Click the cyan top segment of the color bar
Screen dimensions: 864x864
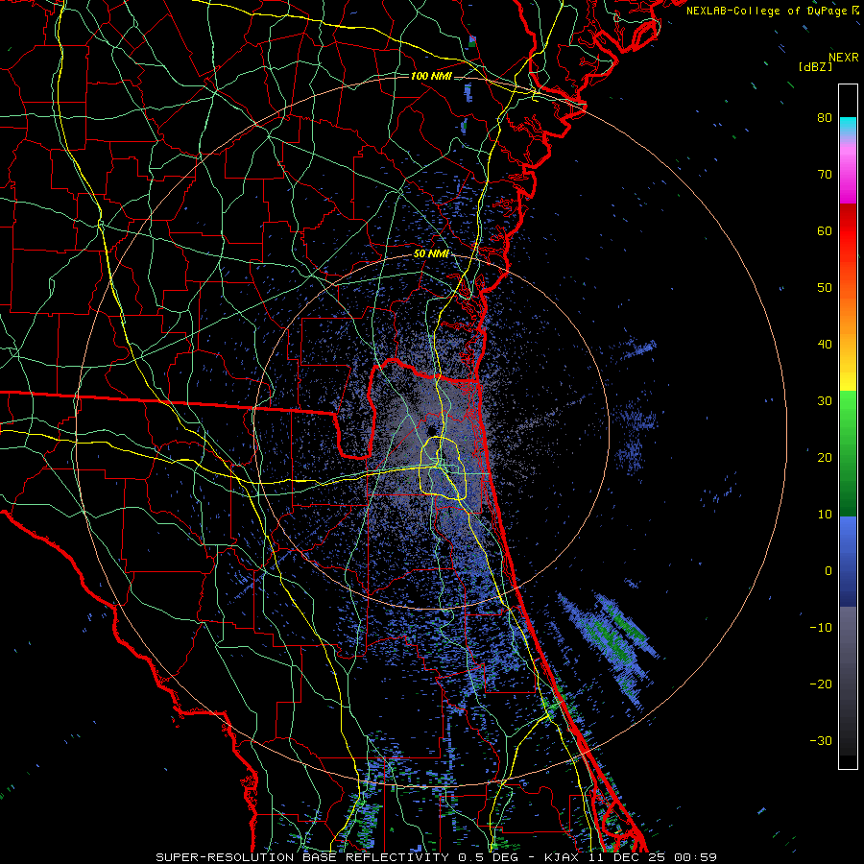tap(848, 128)
